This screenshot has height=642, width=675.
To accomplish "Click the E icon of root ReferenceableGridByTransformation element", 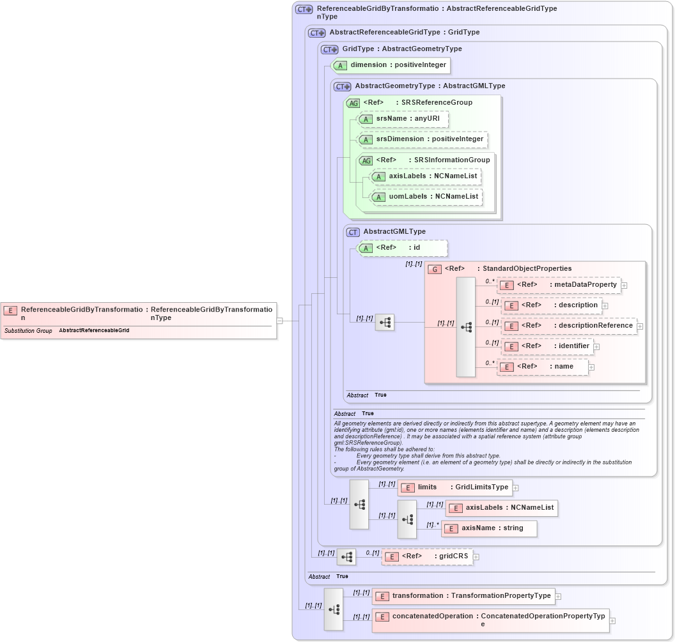I will coord(10,310).
